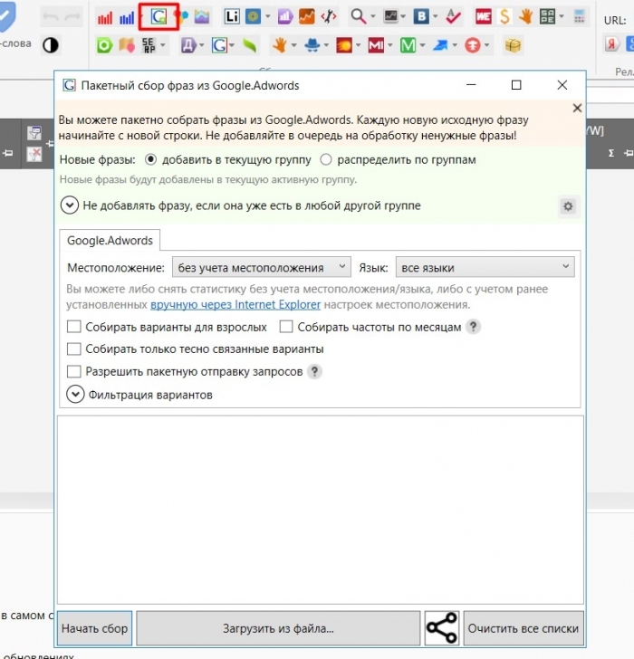Image resolution: width=634 pixels, height=659 pixels.
Task: Enable 'Собирать частоты по месяцам' checkbox
Action: pyautogui.click(x=286, y=327)
